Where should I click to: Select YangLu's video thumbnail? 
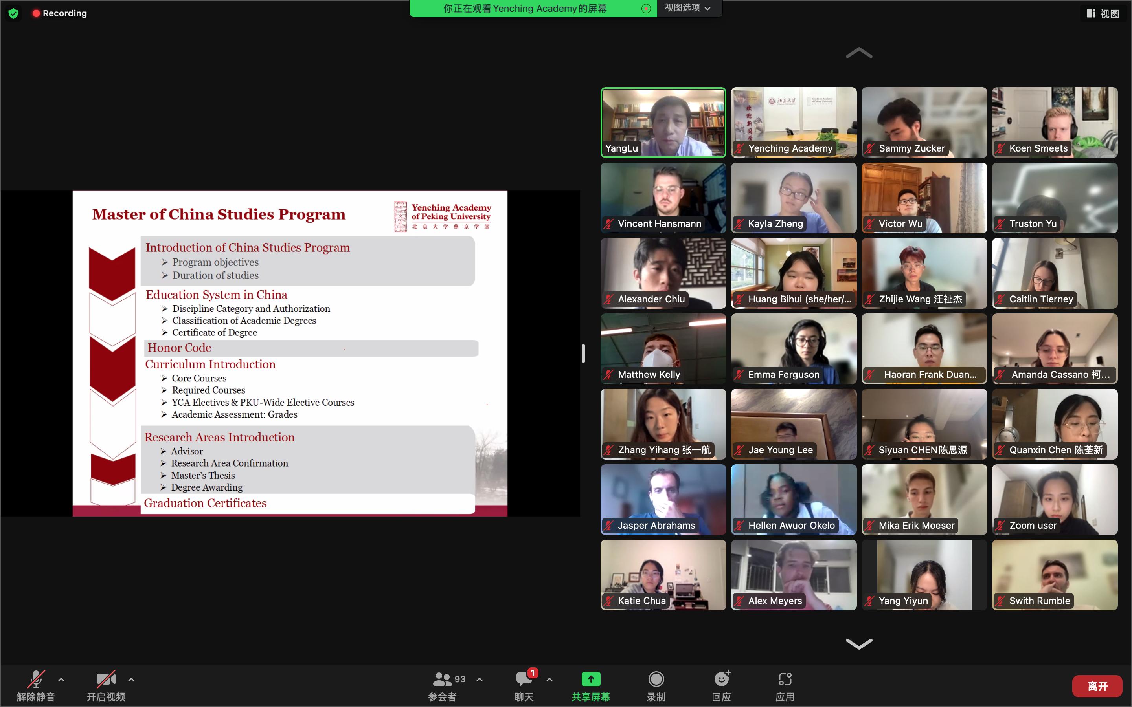pyautogui.click(x=663, y=123)
